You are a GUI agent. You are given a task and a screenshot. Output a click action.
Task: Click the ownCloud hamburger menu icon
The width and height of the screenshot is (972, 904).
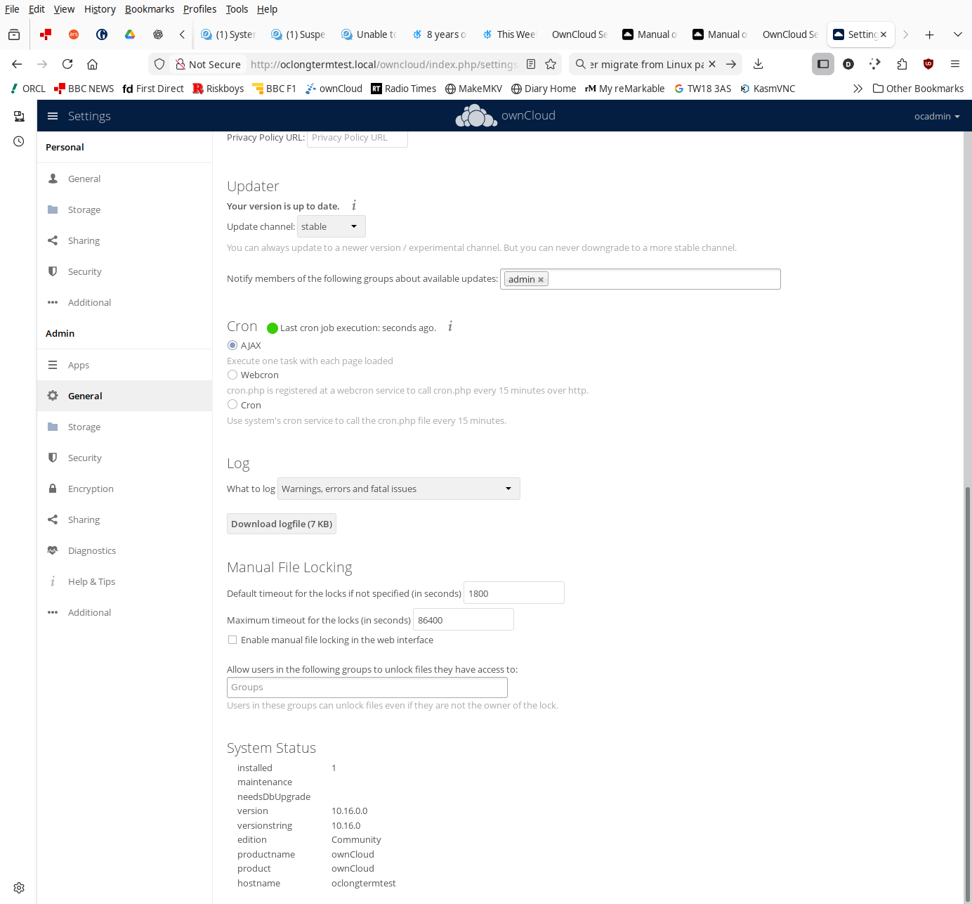[53, 116]
